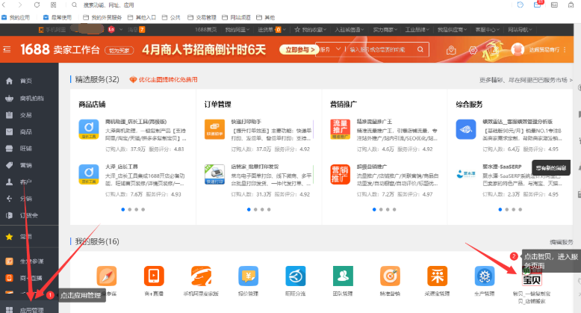The height and width of the screenshot is (313, 581).
Task: Open 我的外贸服务 bookmark folder
Action: click(102, 17)
